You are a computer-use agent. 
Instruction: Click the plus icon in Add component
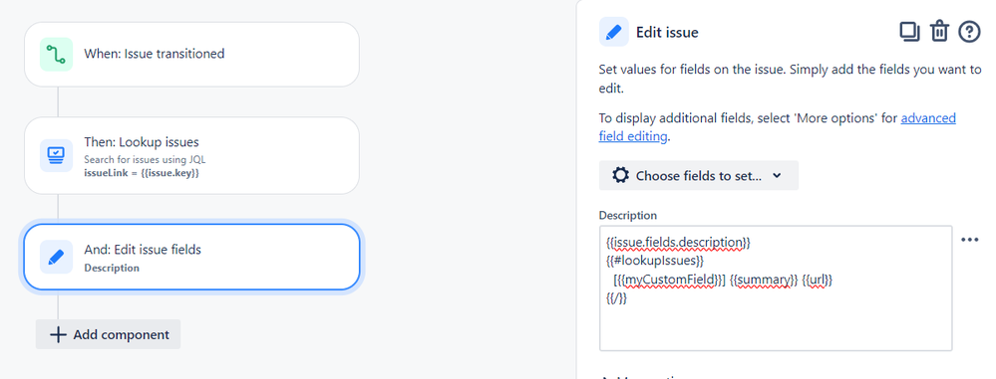point(58,334)
